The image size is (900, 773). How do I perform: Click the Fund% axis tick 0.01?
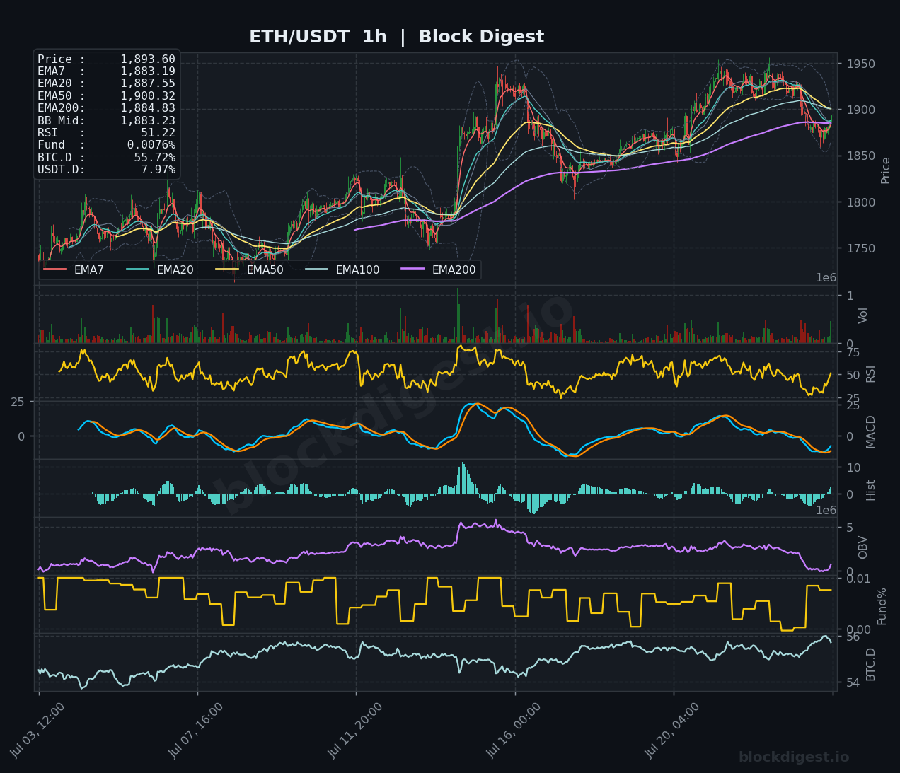(858, 579)
